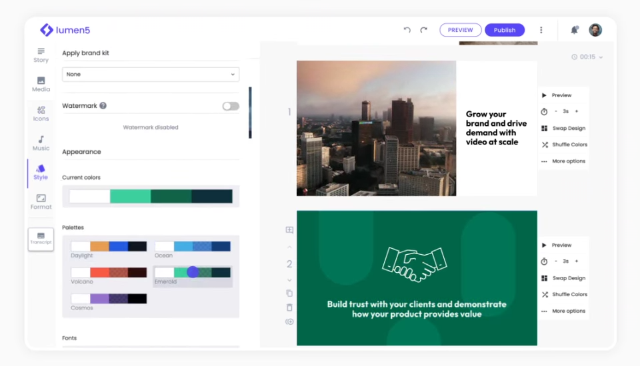Shuffle Colors for scene 1
Viewport: 640px width, 366px height.
(564, 144)
